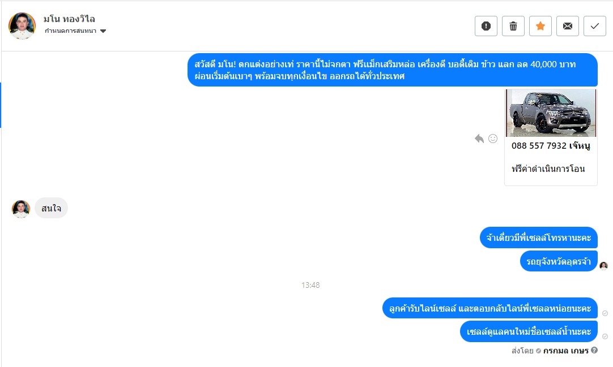The width and height of the screenshot is (613, 367).
Task: Open มโน ทองวิไล header profile picture
Action: tap(22, 26)
